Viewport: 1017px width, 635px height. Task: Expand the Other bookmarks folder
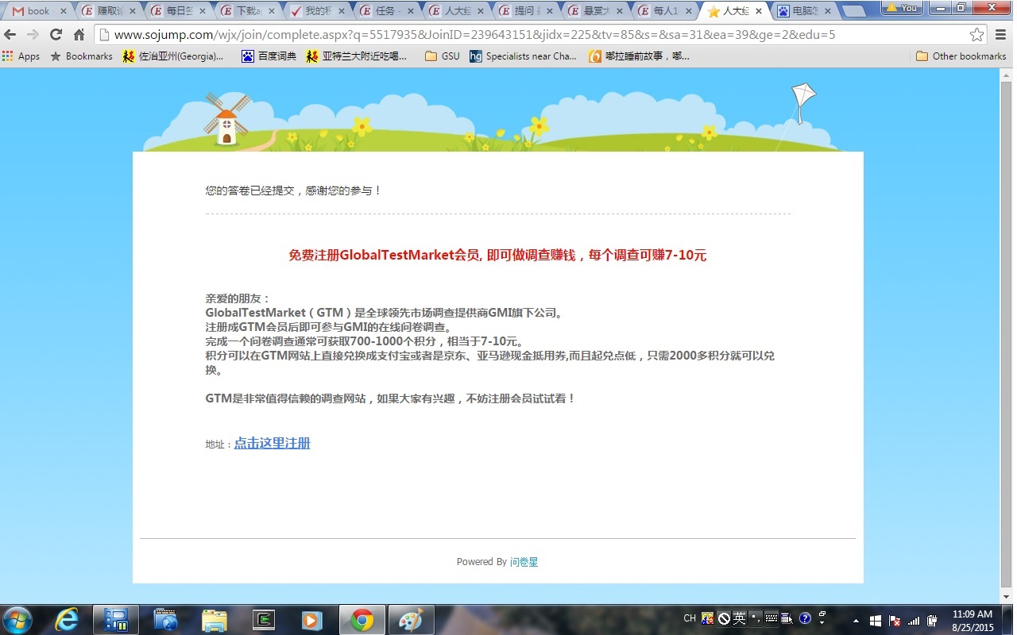coord(961,56)
